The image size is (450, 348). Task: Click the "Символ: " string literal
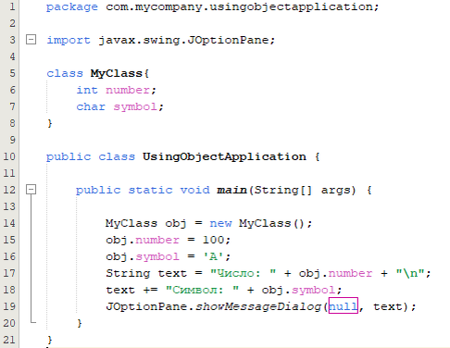[202, 290]
